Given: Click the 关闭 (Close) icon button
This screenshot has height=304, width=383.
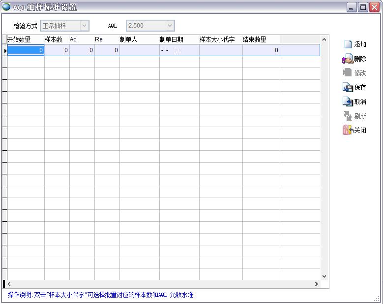Looking at the screenshot, I should click(x=354, y=131).
